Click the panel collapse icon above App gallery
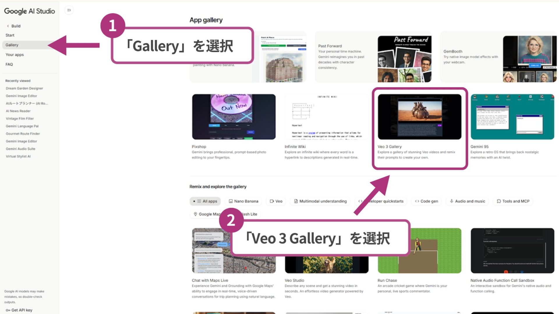Viewport: 559px width, 314px height. point(69,10)
